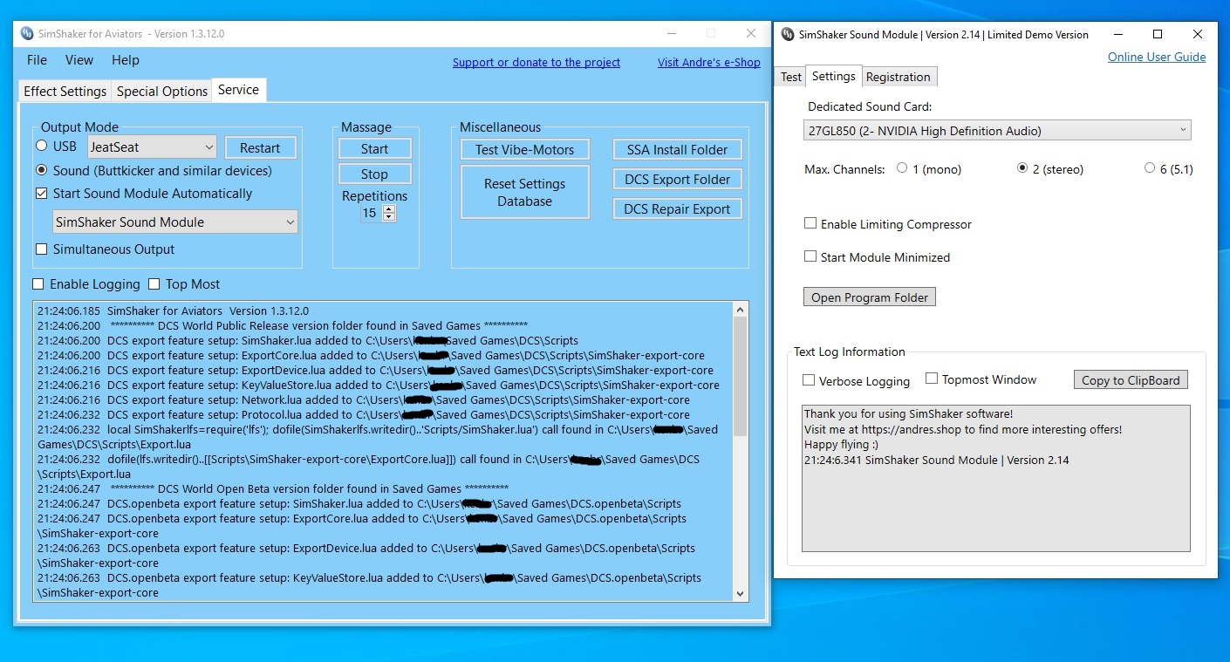Open the Online User Guide link

click(1157, 57)
